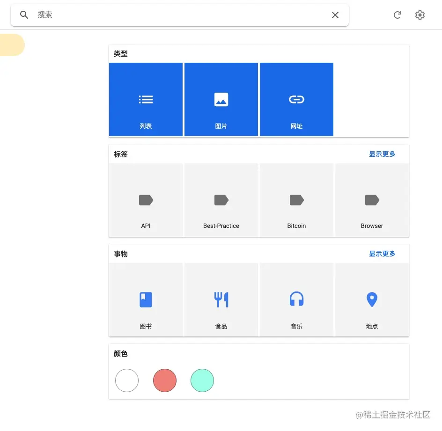Click the search magnifier icon
The image size is (442, 431).
[24, 15]
